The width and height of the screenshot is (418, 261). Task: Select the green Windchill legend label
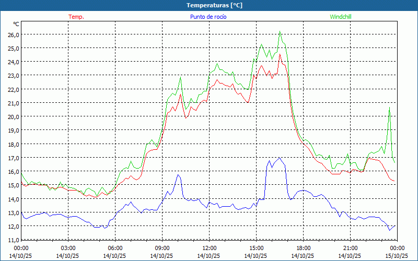click(341, 17)
